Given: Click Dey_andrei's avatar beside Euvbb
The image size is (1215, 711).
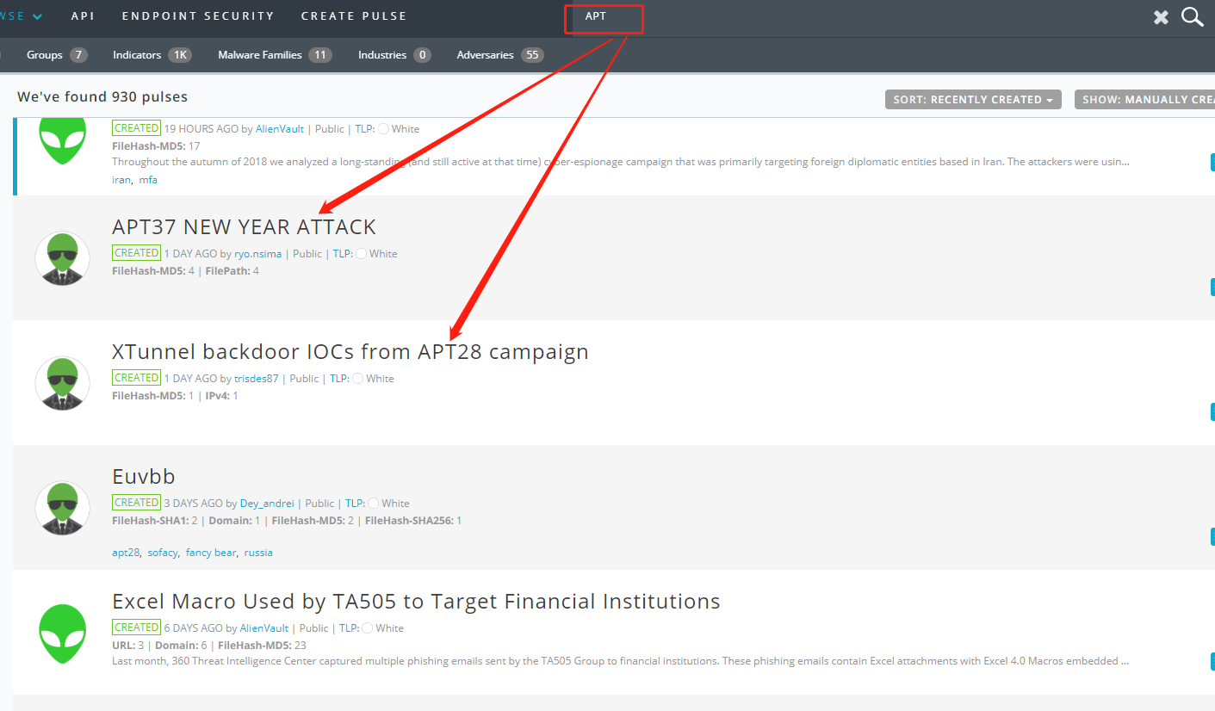Looking at the screenshot, I should 63,508.
